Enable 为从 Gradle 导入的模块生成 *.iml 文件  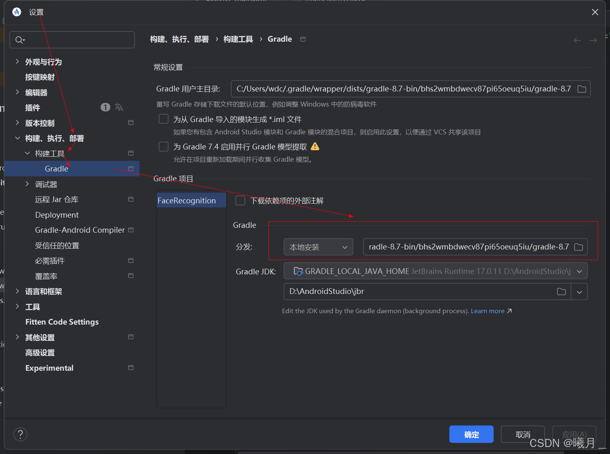[x=163, y=119]
